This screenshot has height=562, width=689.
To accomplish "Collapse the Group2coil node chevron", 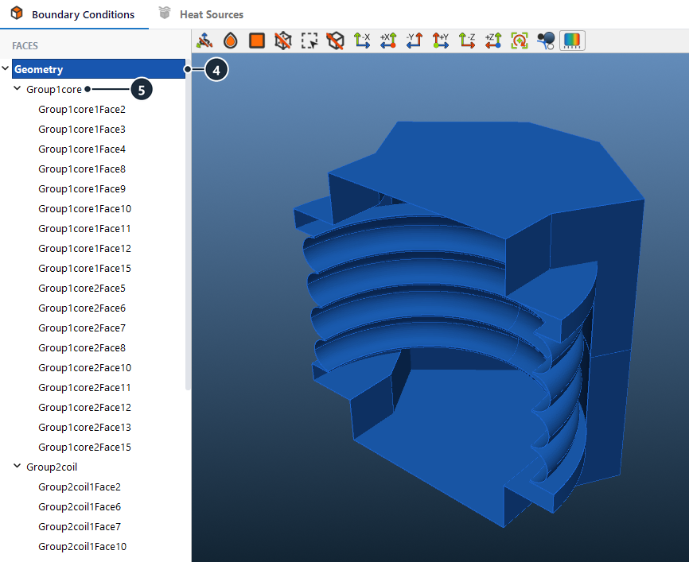I will 18,467.
